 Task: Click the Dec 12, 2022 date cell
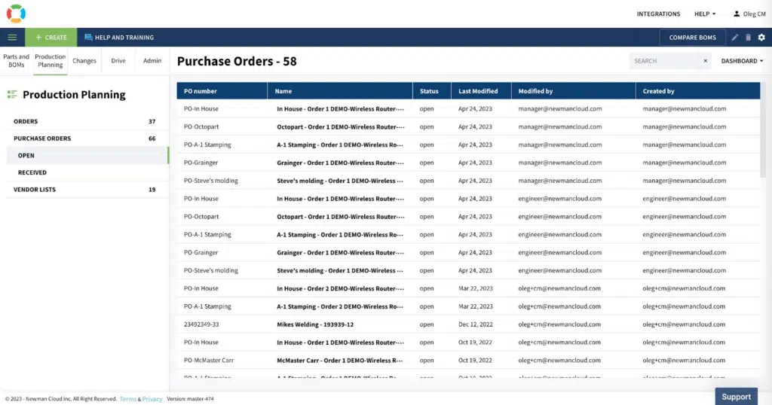click(x=475, y=324)
